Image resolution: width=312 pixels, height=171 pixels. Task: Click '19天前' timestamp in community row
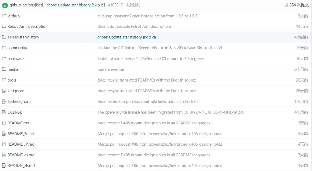click(302, 48)
